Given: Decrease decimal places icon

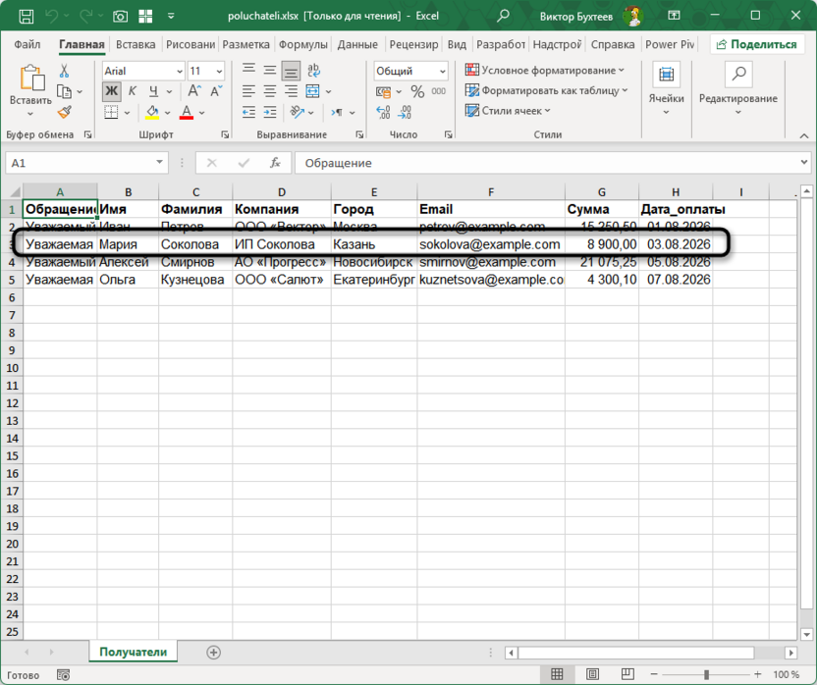Looking at the screenshot, I should (x=405, y=112).
